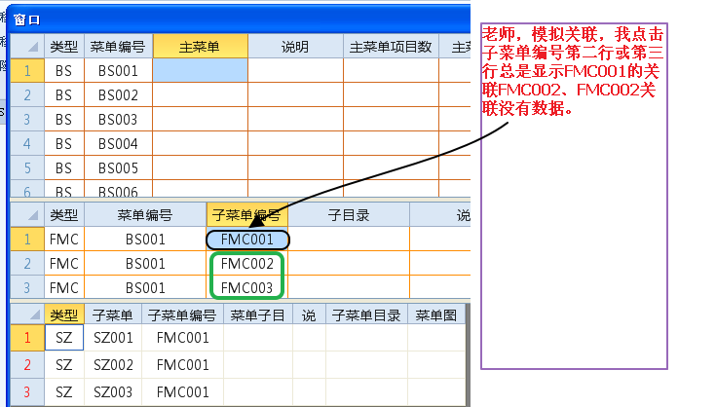
Task: Click the 子菜单编号 header in the FMC grid
Action: 247,215
